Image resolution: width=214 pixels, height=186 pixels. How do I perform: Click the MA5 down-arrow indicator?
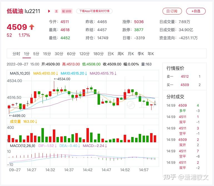57,74
